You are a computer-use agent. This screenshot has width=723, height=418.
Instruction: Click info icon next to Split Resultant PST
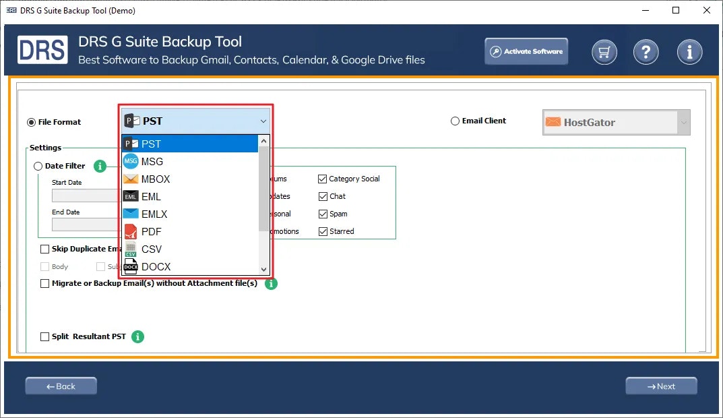pyautogui.click(x=137, y=337)
